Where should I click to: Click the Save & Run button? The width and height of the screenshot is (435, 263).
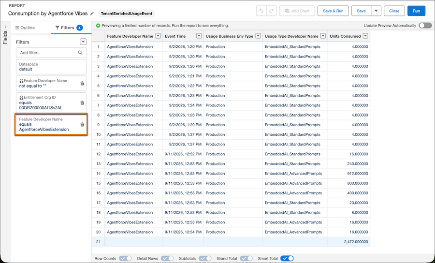333,11
